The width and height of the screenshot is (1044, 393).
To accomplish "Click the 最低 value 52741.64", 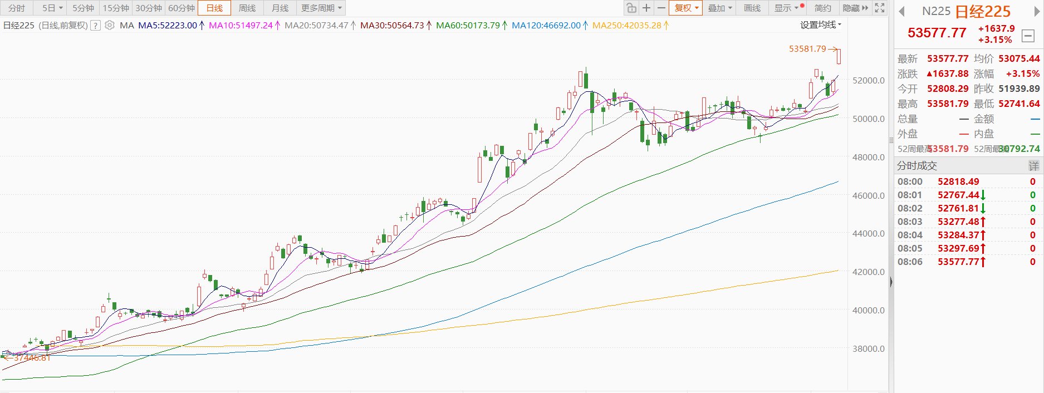I will pos(1019,104).
